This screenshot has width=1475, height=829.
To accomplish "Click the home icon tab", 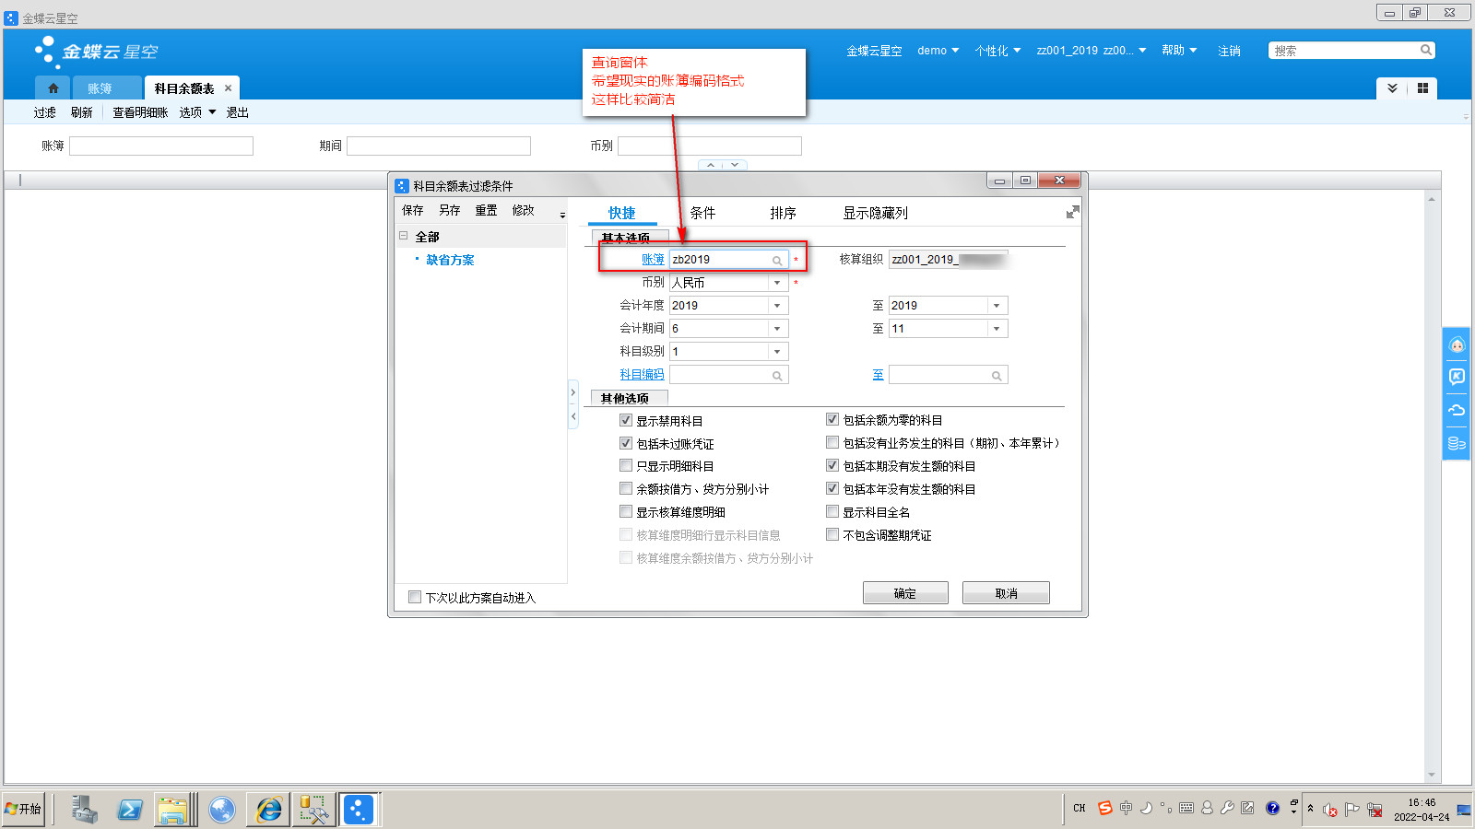I will 53,88.
